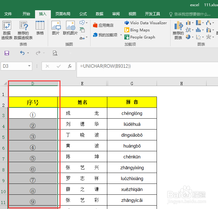Insert a hierarchy chart

pyautogui.click(x=198, y=23)
